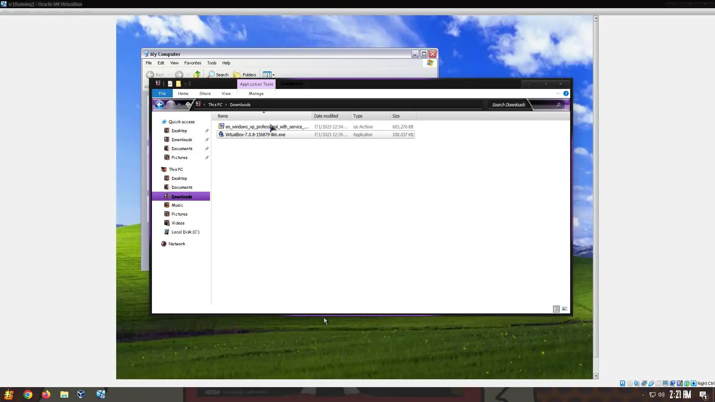Click the Size column header

click(396, 116)
